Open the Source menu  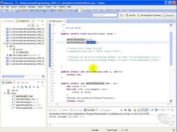point(14,7)
